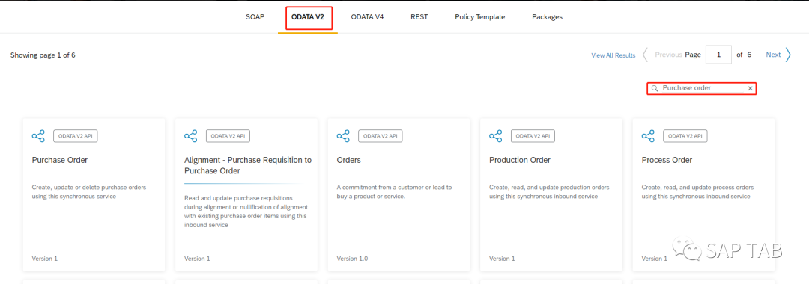Focus the page number input field
This screenshot has height=284, width=809.
(x=718, y=55)
